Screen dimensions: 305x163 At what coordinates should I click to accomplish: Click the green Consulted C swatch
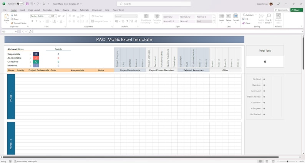tap(36, 62)
